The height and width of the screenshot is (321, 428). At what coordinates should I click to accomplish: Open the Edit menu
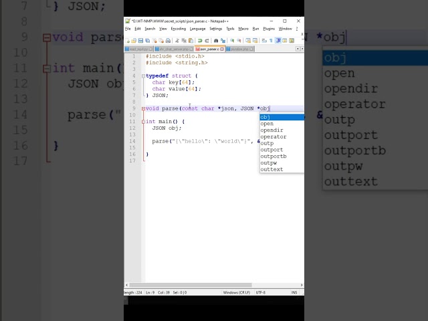point(138,29)
